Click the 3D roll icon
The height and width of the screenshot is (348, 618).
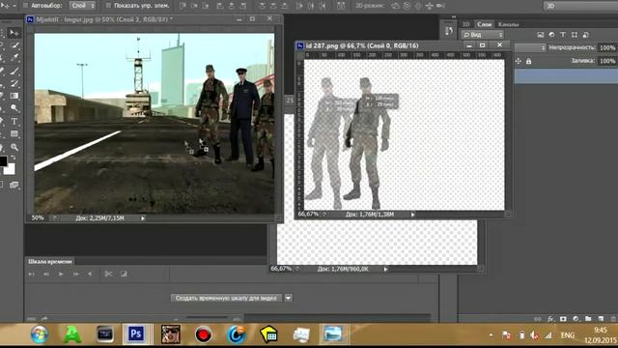(x=407, y=6)
